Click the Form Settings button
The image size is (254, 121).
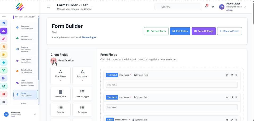click(204, 31)
